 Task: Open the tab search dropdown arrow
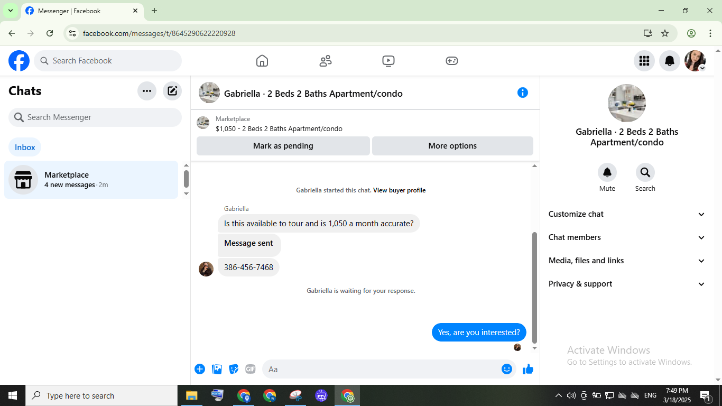point(11,11)
